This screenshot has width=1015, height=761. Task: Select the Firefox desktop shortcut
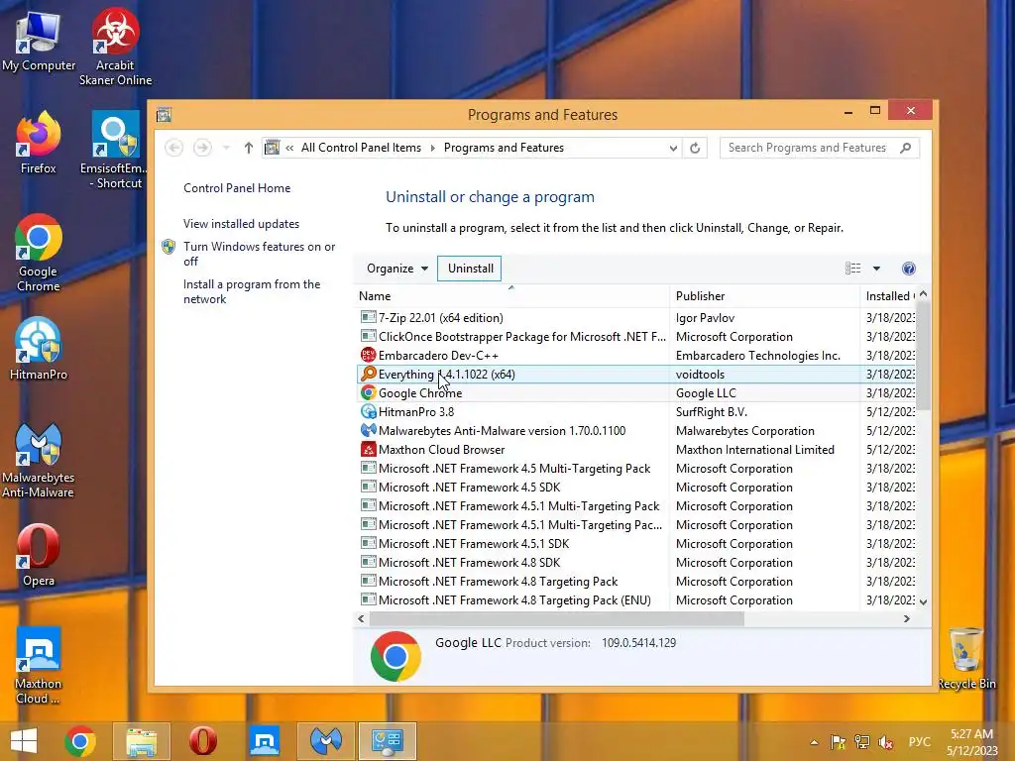coord(39,143)
